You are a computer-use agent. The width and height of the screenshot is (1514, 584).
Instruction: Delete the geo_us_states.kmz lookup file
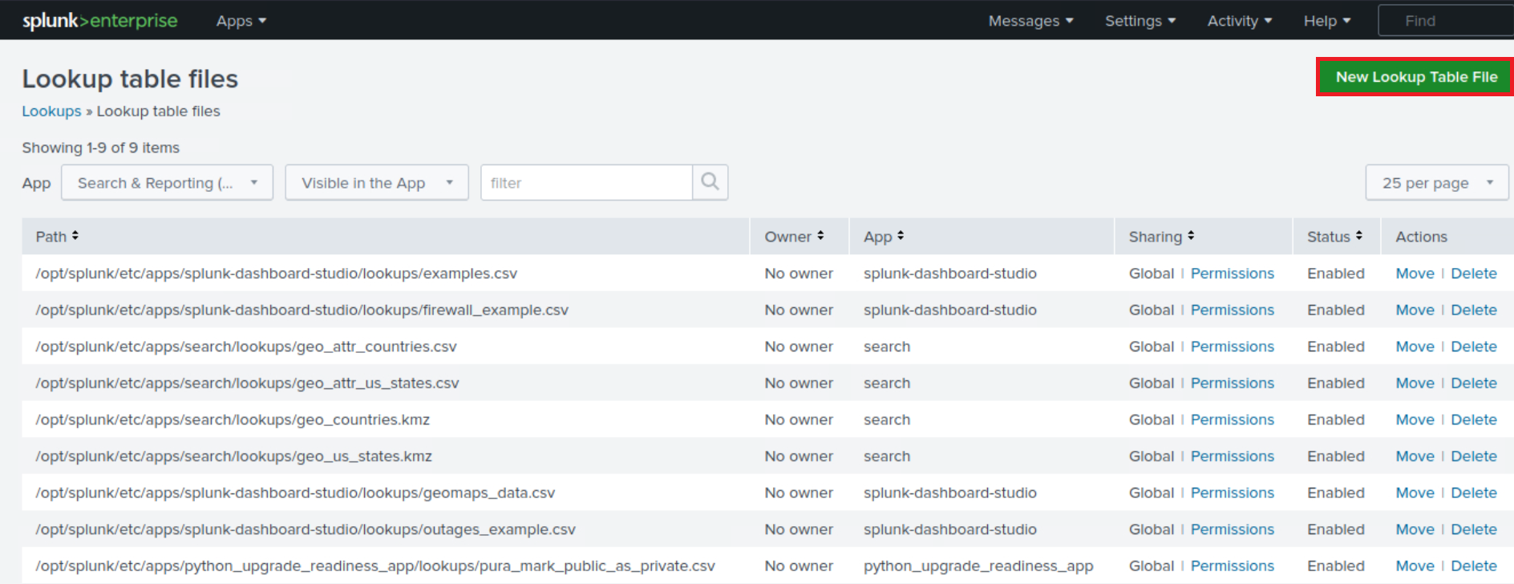coord(1473,456)
